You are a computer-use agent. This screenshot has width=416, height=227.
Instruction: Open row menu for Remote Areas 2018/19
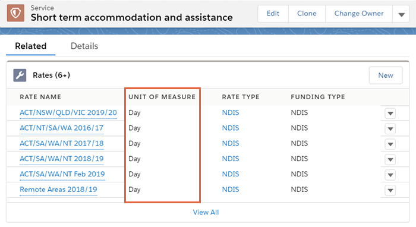pyautogui.click(x=390, y=190)
